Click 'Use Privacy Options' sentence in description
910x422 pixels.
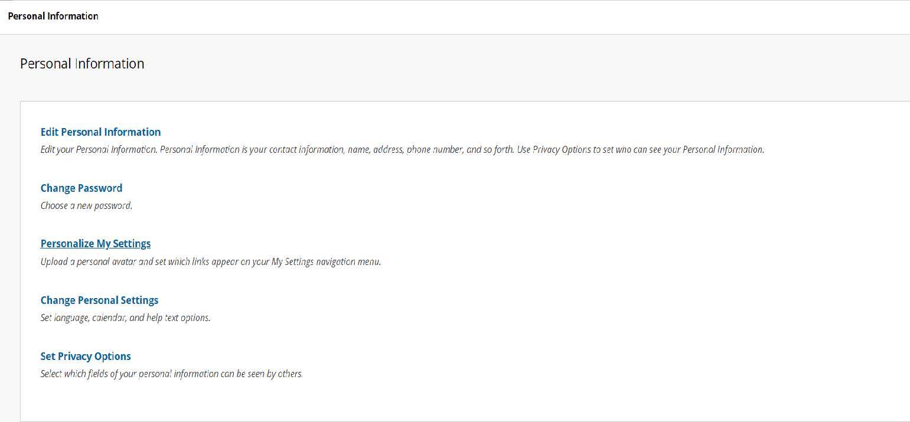[x=640, y=149]
